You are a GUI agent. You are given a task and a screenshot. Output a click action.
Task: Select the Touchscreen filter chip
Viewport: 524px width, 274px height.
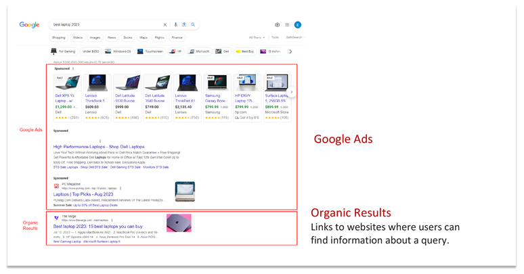coord(150,51)
